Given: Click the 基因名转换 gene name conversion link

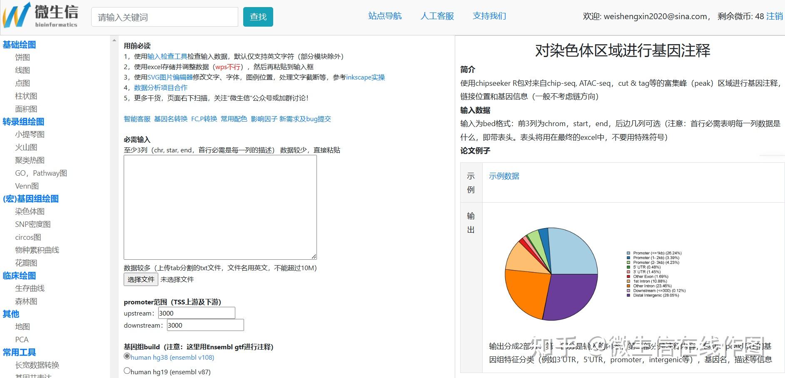Looking at the screenshot, I should 170,119.
